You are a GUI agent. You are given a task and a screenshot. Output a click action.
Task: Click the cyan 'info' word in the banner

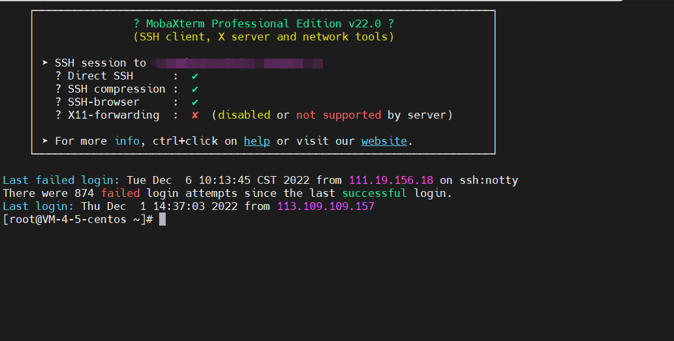pyautogui.click(x=127, y=141)
